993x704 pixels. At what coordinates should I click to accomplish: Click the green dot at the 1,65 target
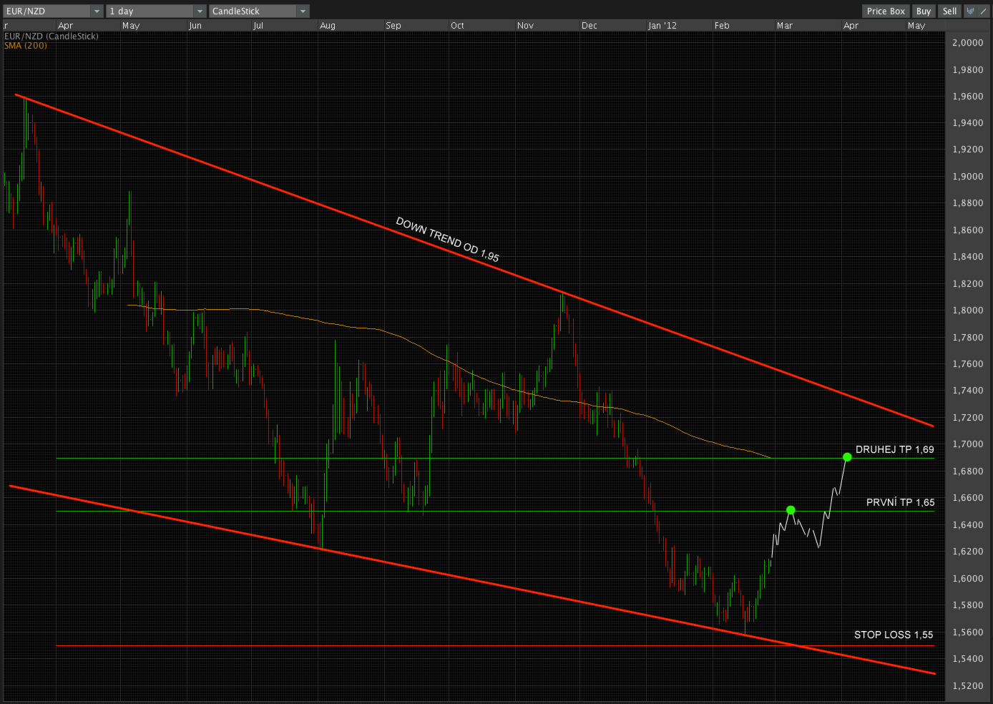click(791, 510)
